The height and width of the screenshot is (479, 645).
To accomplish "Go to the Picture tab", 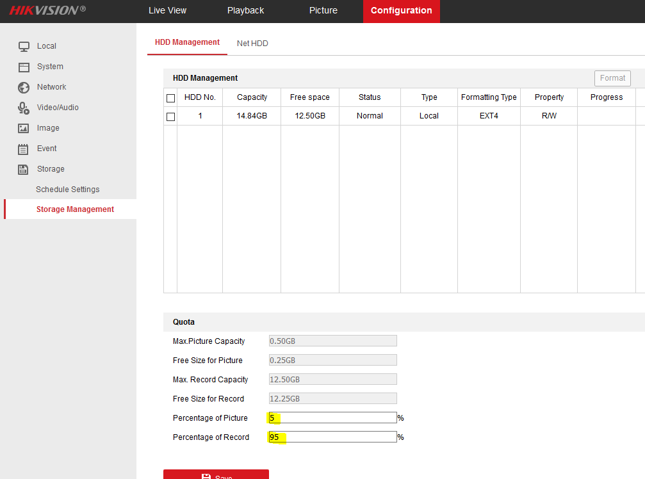I will pos(323,11).
